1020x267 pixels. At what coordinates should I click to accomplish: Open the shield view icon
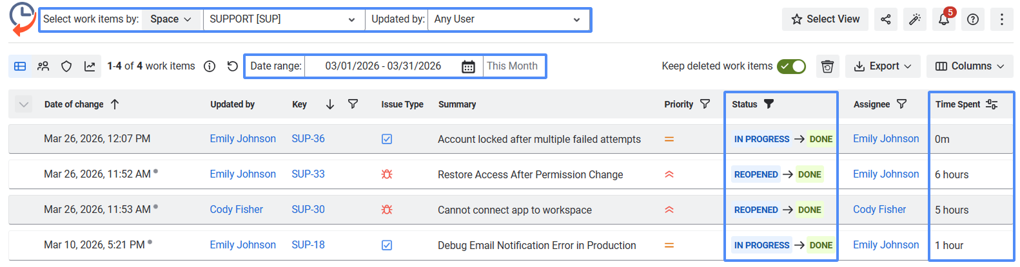[x=66, y=66]
